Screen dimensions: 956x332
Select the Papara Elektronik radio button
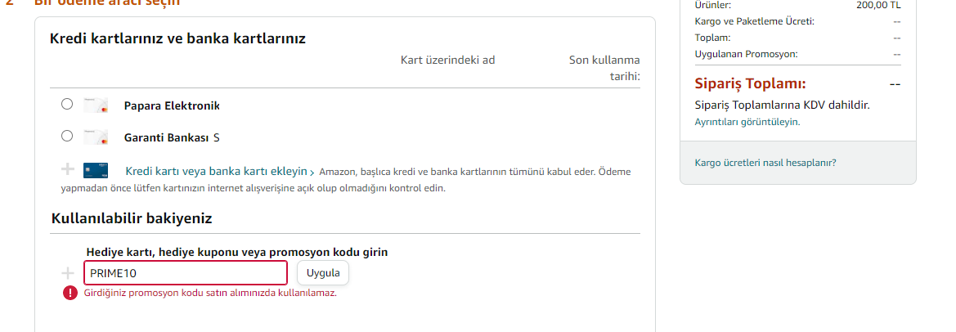tap(67, 105)
